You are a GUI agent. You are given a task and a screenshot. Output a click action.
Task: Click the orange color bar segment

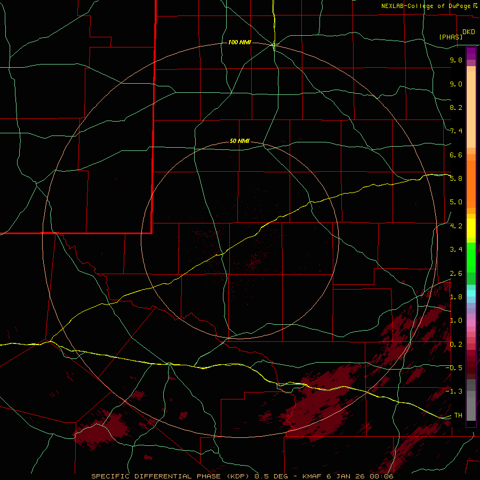(x=471, y=184)
